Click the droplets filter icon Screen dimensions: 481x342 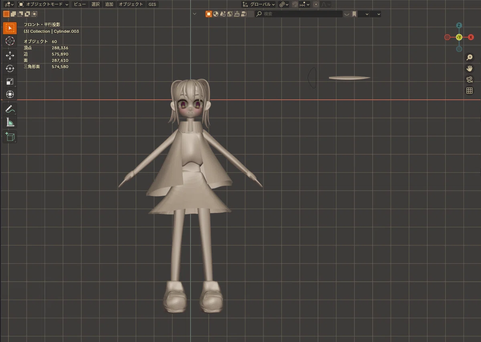click(223, 14)
